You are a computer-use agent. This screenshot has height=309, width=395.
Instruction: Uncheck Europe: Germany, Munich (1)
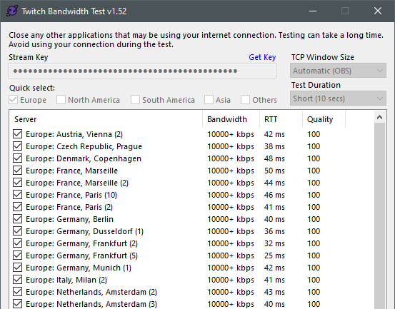[17, 267]
